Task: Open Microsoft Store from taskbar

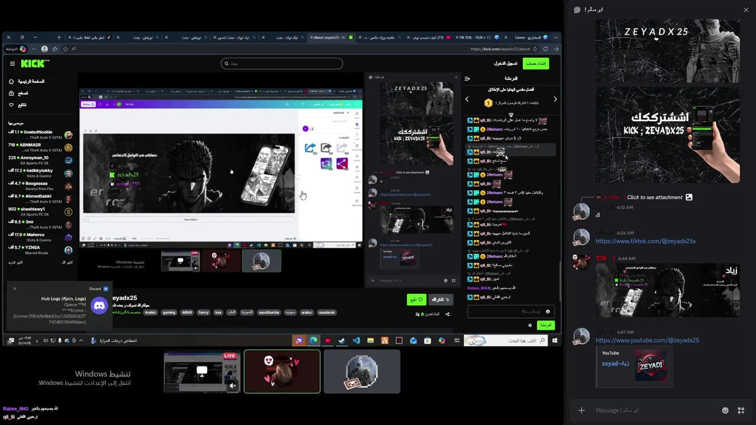Action: (x=427, y=341)
